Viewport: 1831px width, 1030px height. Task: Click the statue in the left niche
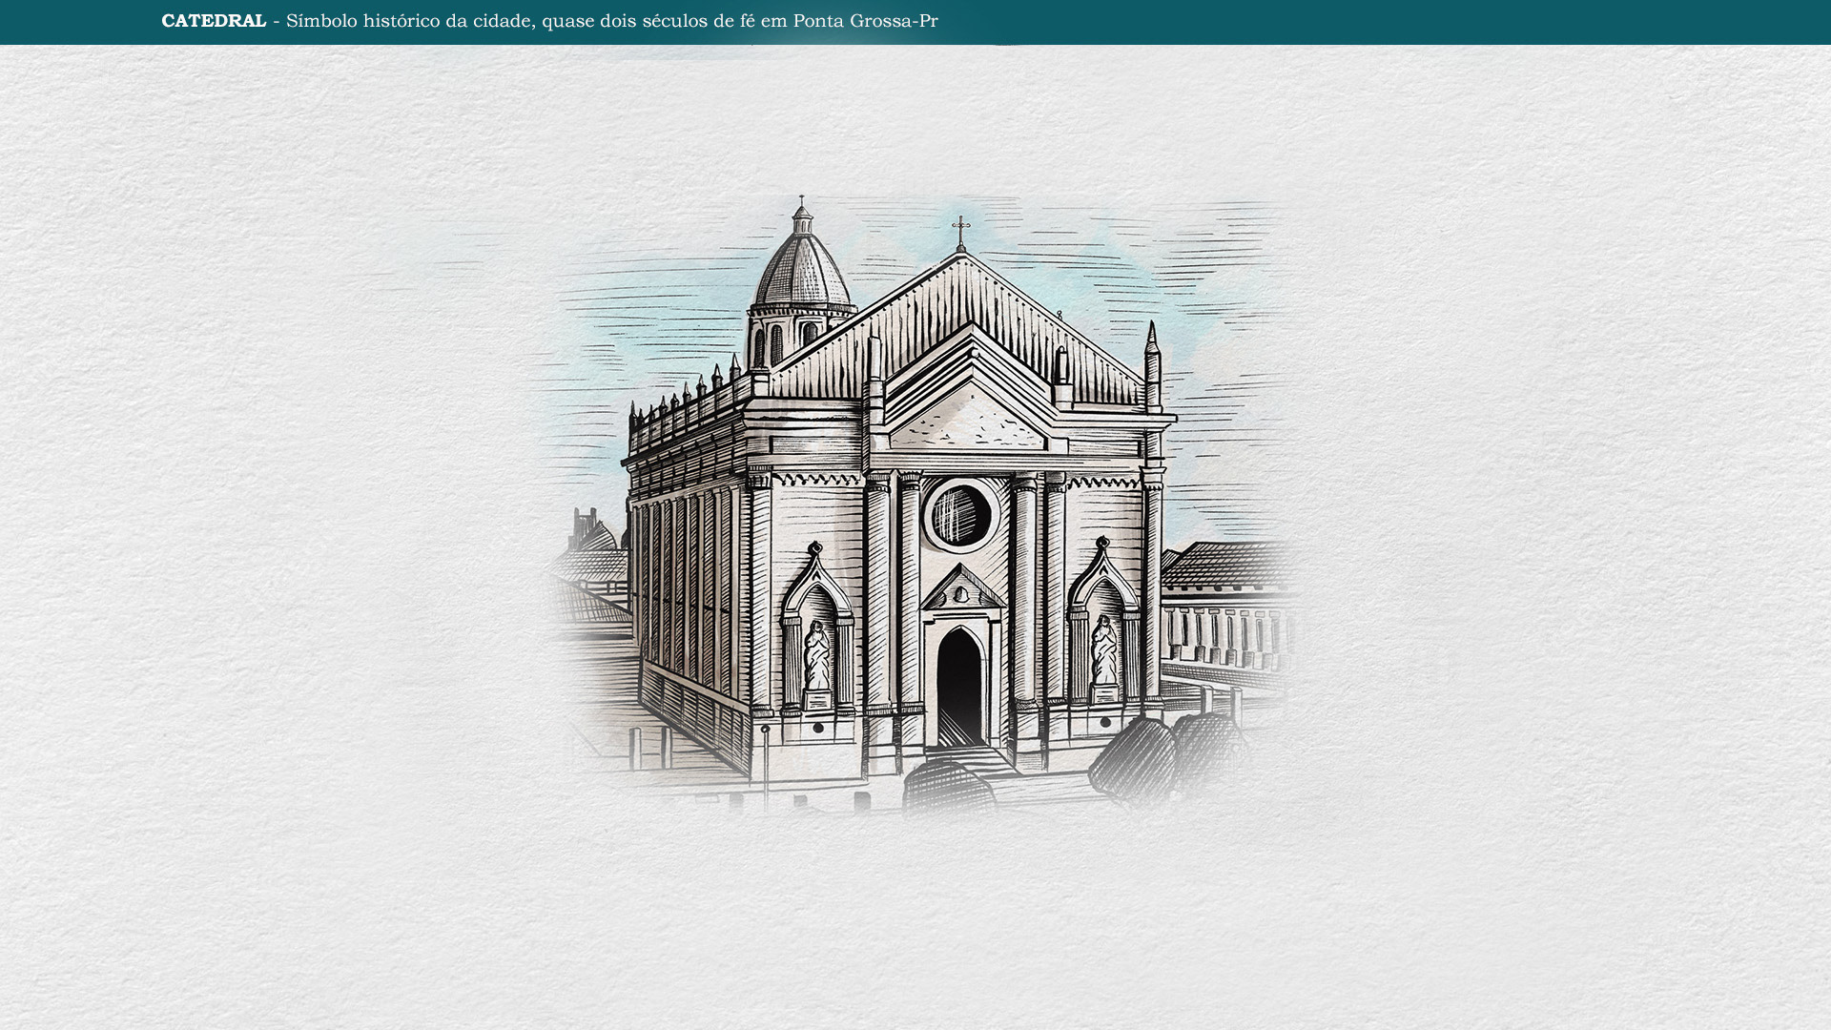[817, 656]
